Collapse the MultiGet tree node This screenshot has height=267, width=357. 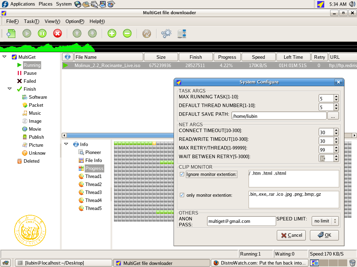[5, 57]
